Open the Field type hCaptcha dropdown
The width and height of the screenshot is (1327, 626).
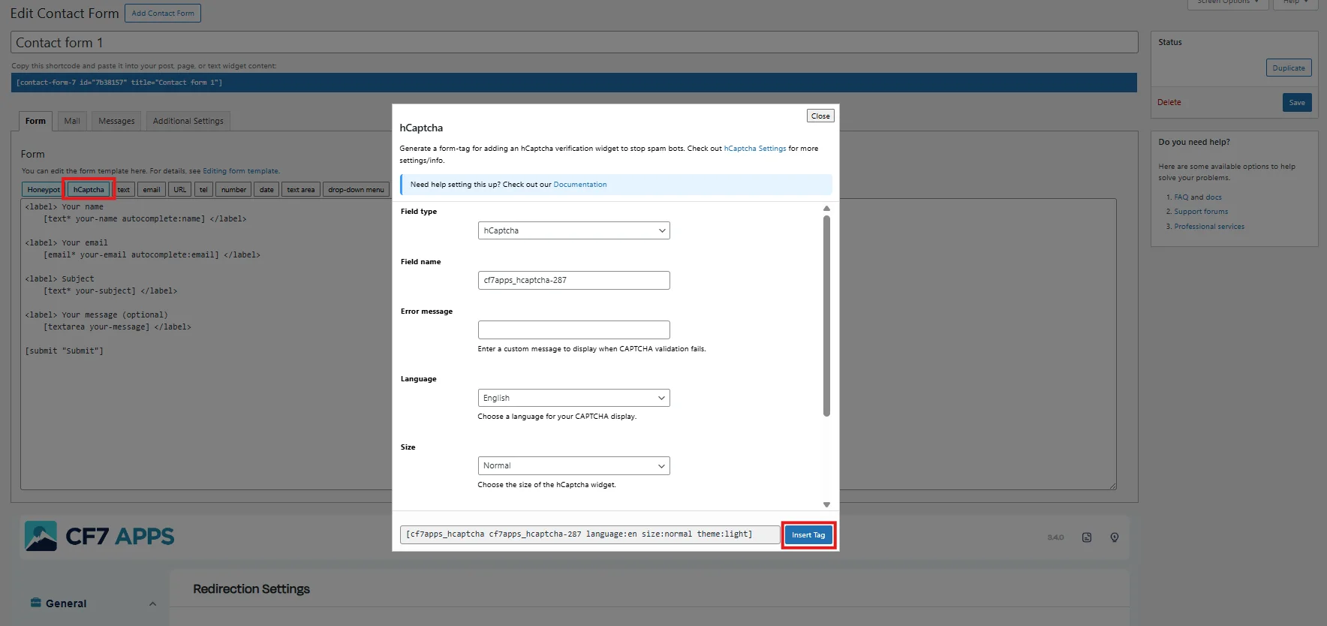pyautogui.click(x=573, y=230)
